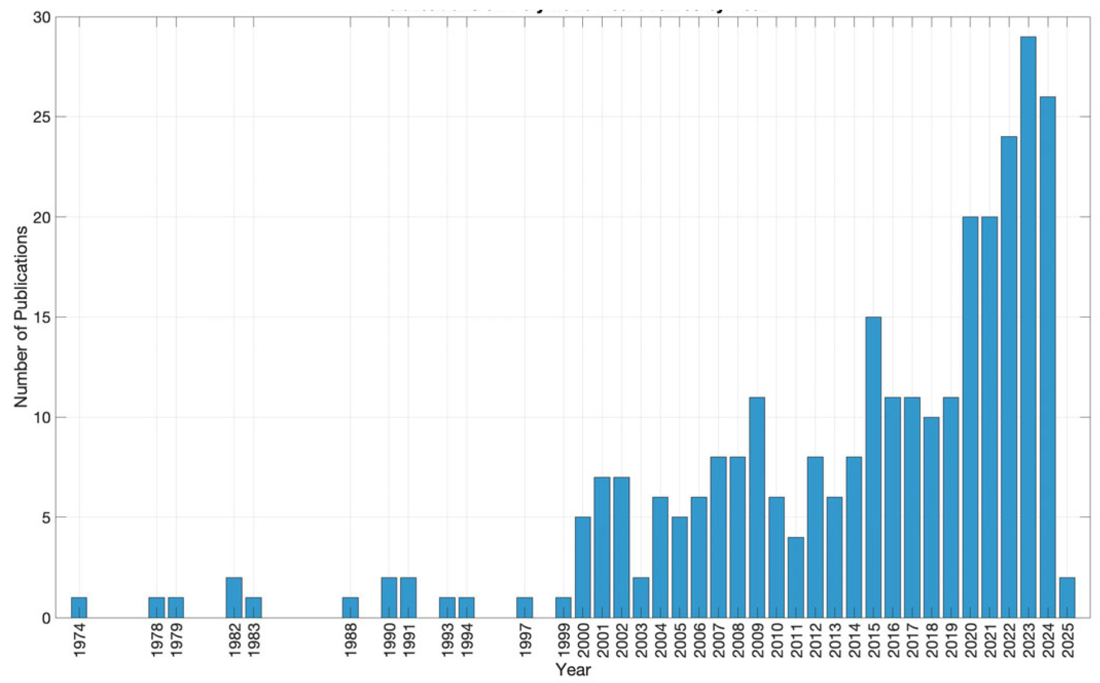Select the 2011 bar with four publications
Viewport: 1100px width, 683px height.
[796, 577]
